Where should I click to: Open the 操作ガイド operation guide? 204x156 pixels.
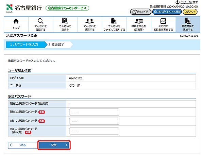point(140,12)
